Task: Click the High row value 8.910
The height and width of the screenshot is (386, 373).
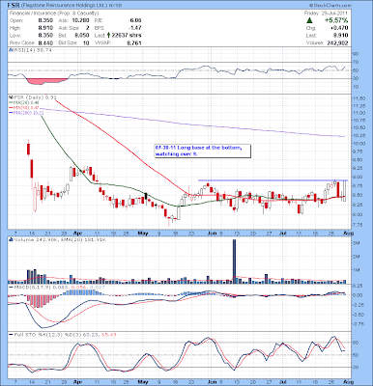Action: point(45,28)
